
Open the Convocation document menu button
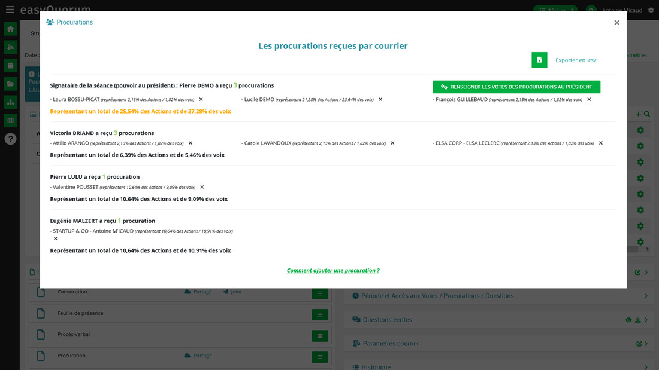320,293
